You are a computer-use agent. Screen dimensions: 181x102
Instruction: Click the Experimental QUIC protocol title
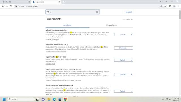(56, 57)
